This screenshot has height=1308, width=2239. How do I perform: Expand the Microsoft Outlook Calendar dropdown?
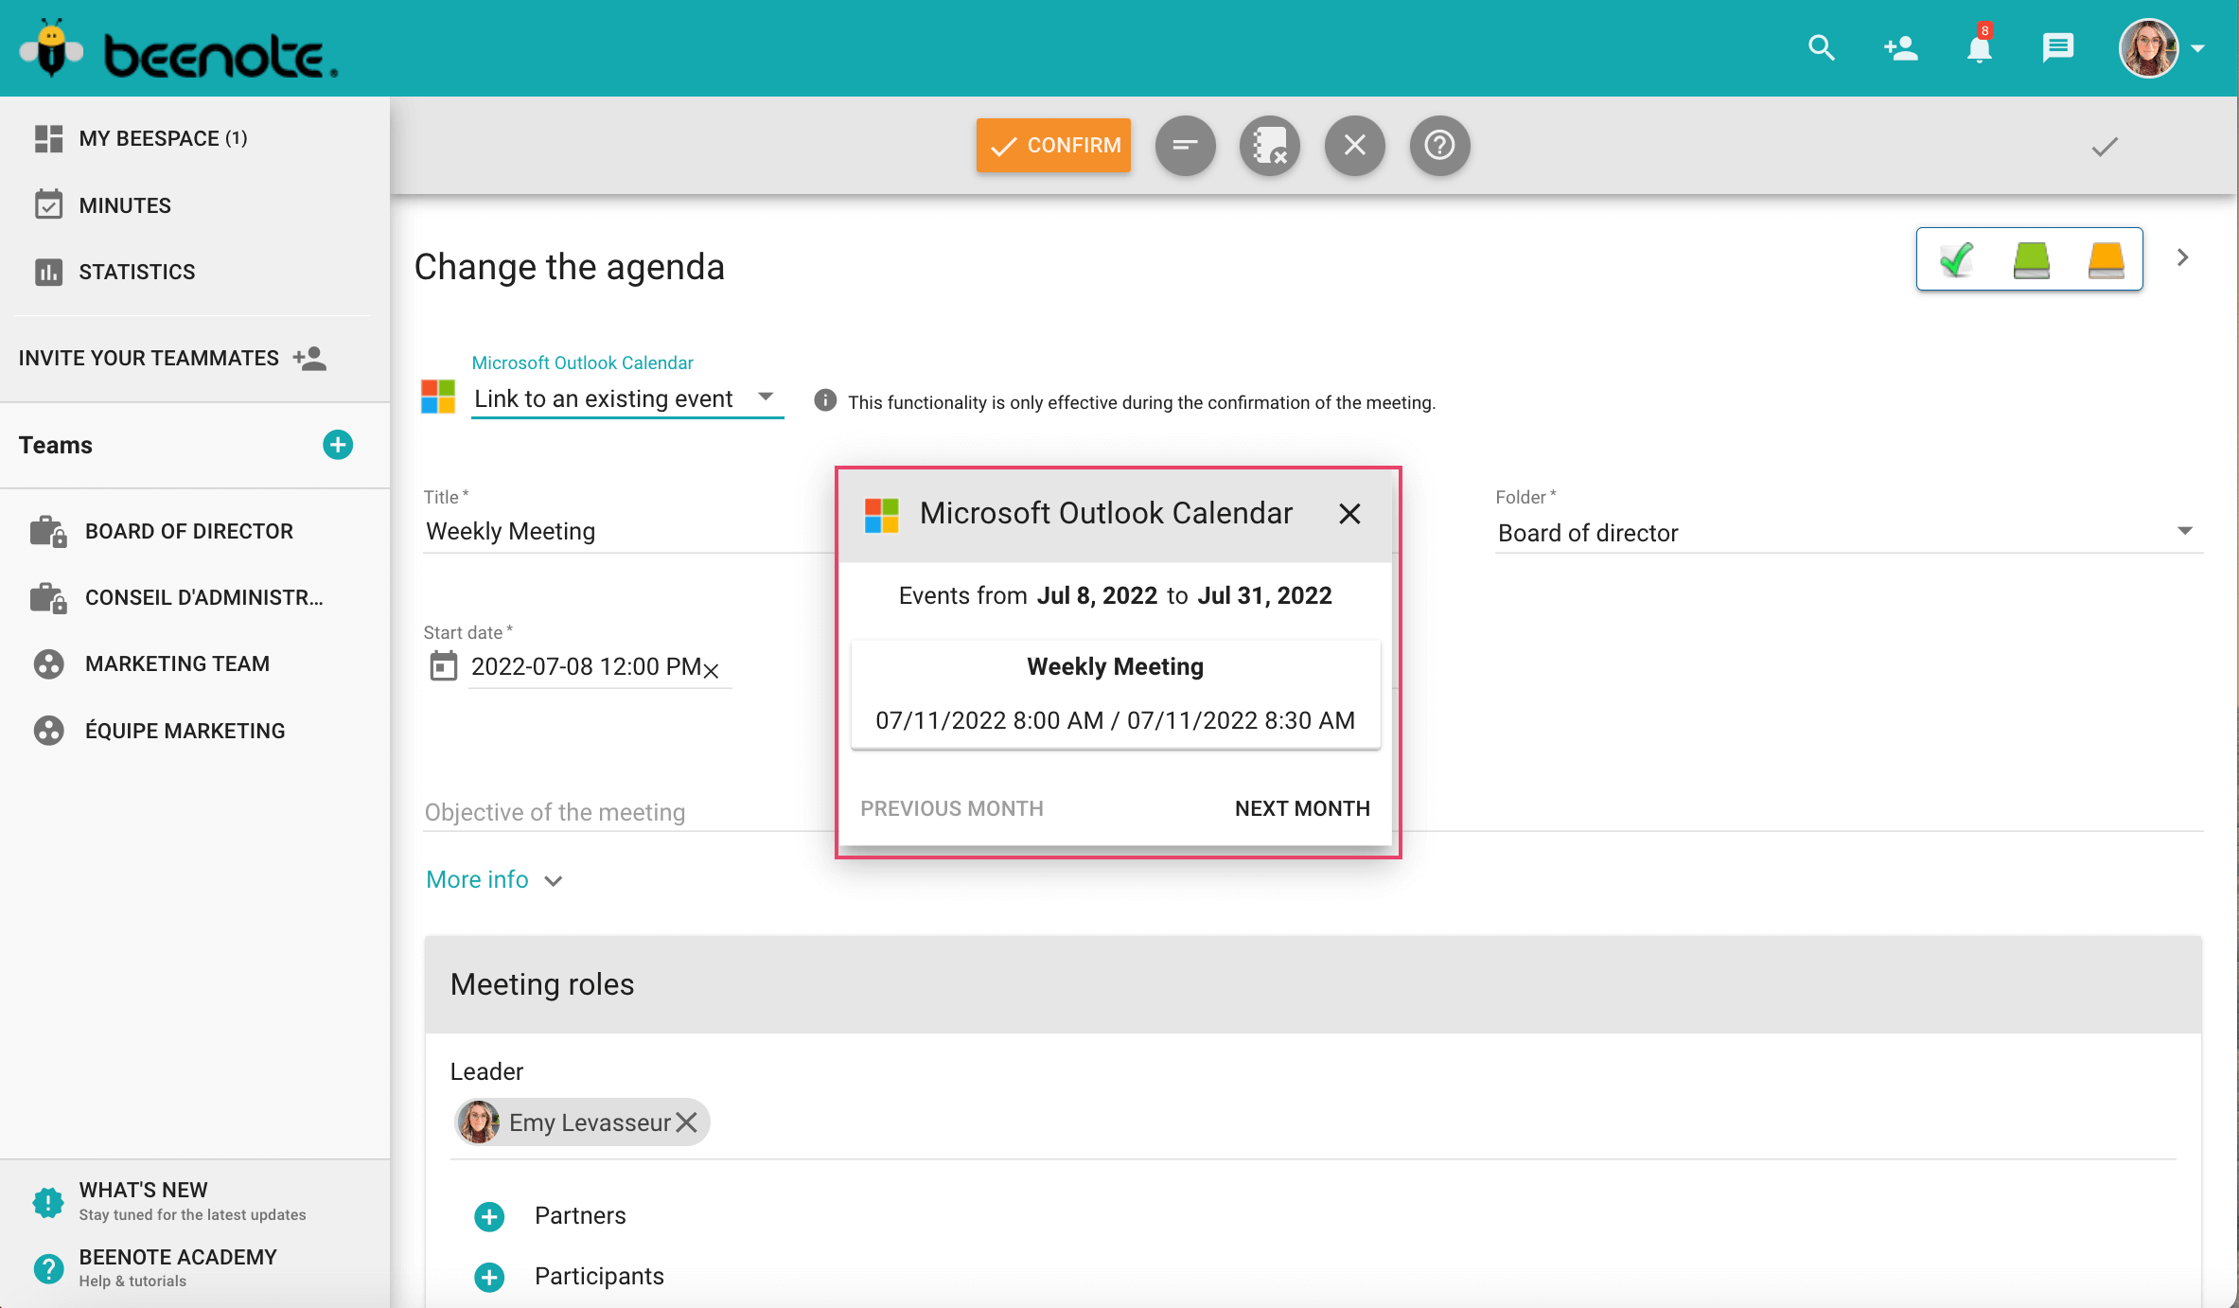[767, 398]
